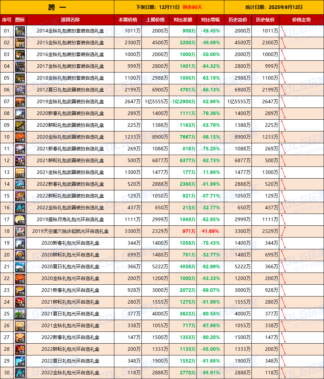The width and height of the screenshot is (324, 379).
Task: Click the icon in row 18
Action: coord(20,231)
